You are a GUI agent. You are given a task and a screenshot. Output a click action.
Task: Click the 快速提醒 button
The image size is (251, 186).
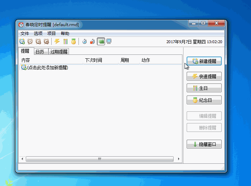[x=204, y=76]
